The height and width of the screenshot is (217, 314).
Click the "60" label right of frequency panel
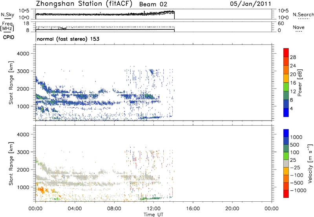281,24
